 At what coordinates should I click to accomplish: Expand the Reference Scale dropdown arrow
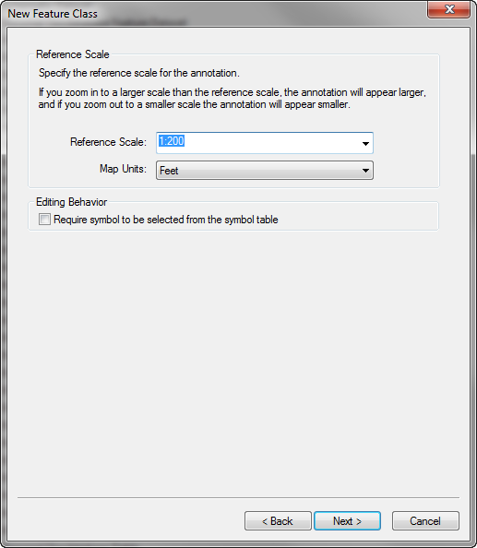365,143
